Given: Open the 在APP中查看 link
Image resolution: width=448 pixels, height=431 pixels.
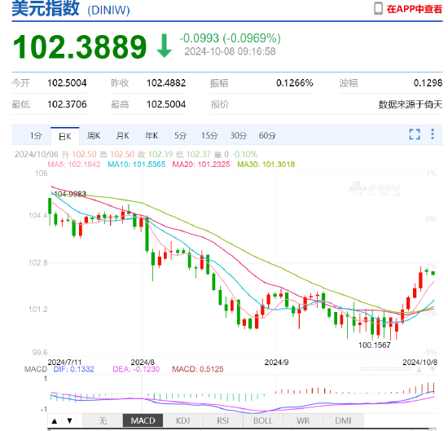Looking at the screenshot, I should tap(415, 9).
